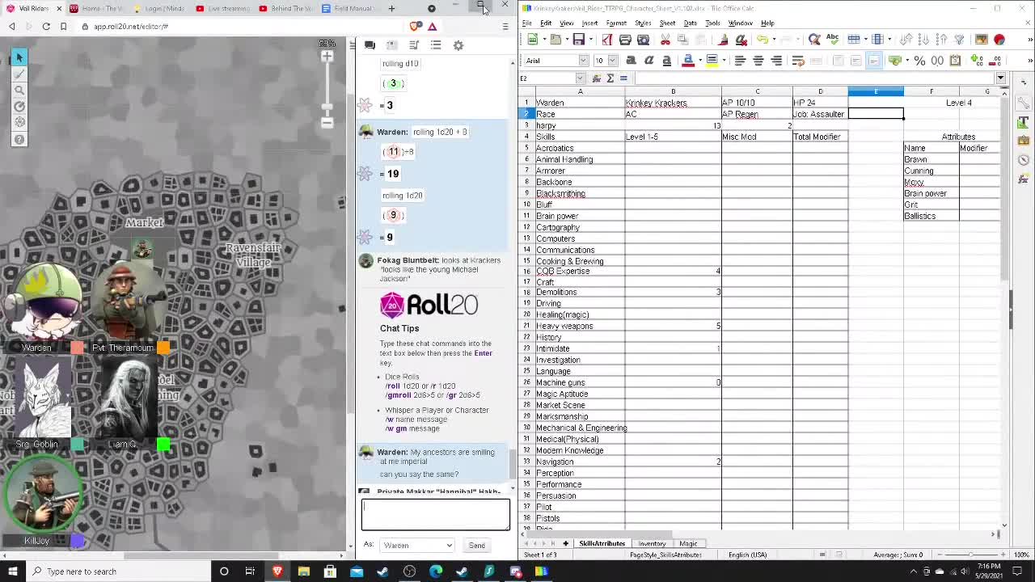Switch to the Field Manual browser tab
The height and width of the screenshot is (582, 1035).
[x=346, y=8]
